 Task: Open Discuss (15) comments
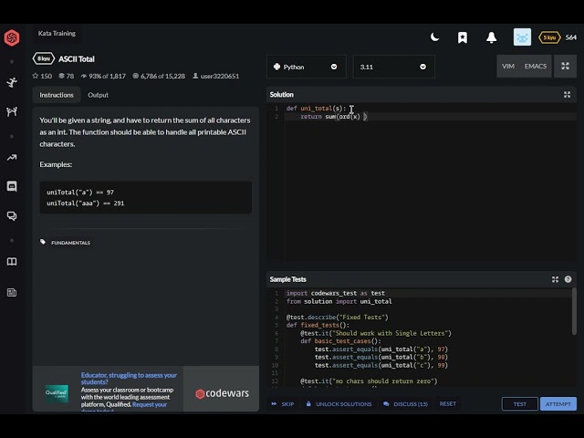(405, 403)
